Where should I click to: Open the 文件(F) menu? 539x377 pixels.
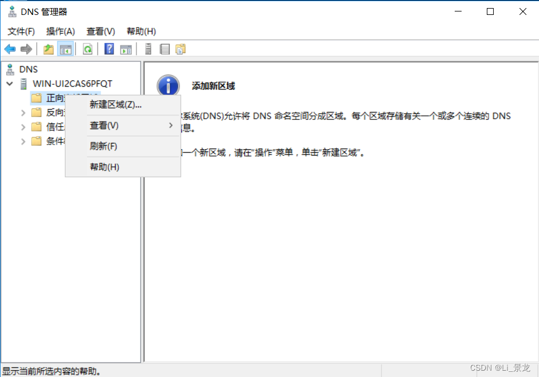coord(21,32)
